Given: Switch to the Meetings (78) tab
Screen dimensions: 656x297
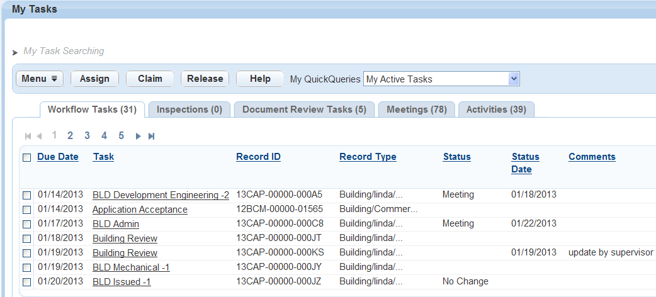Looking at the screenshot, I should click(416, 109).
